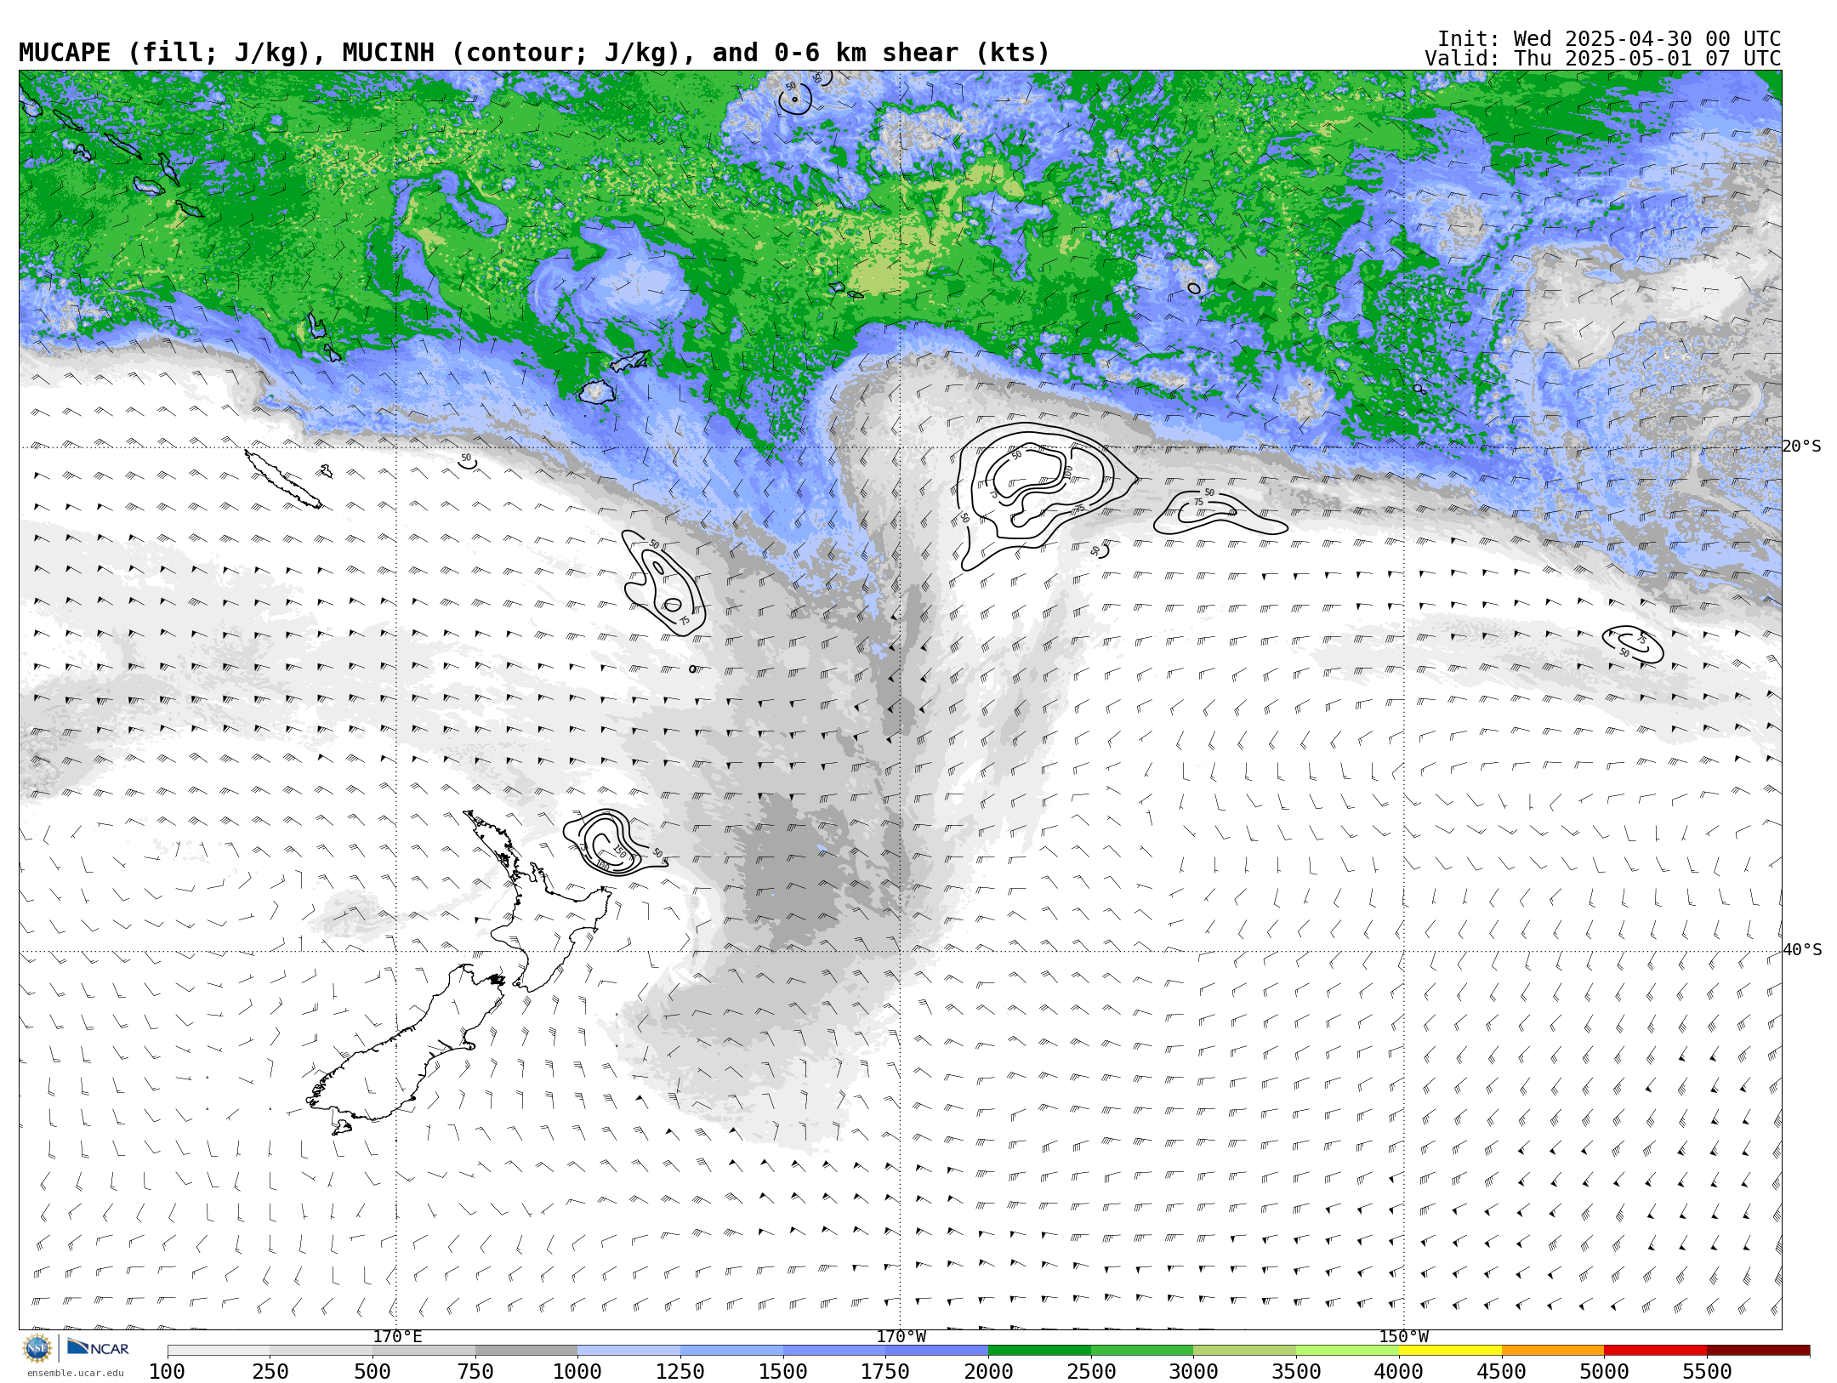Click the colorbar label 4000
1837x1383 pixels.
(1399, 1372)
